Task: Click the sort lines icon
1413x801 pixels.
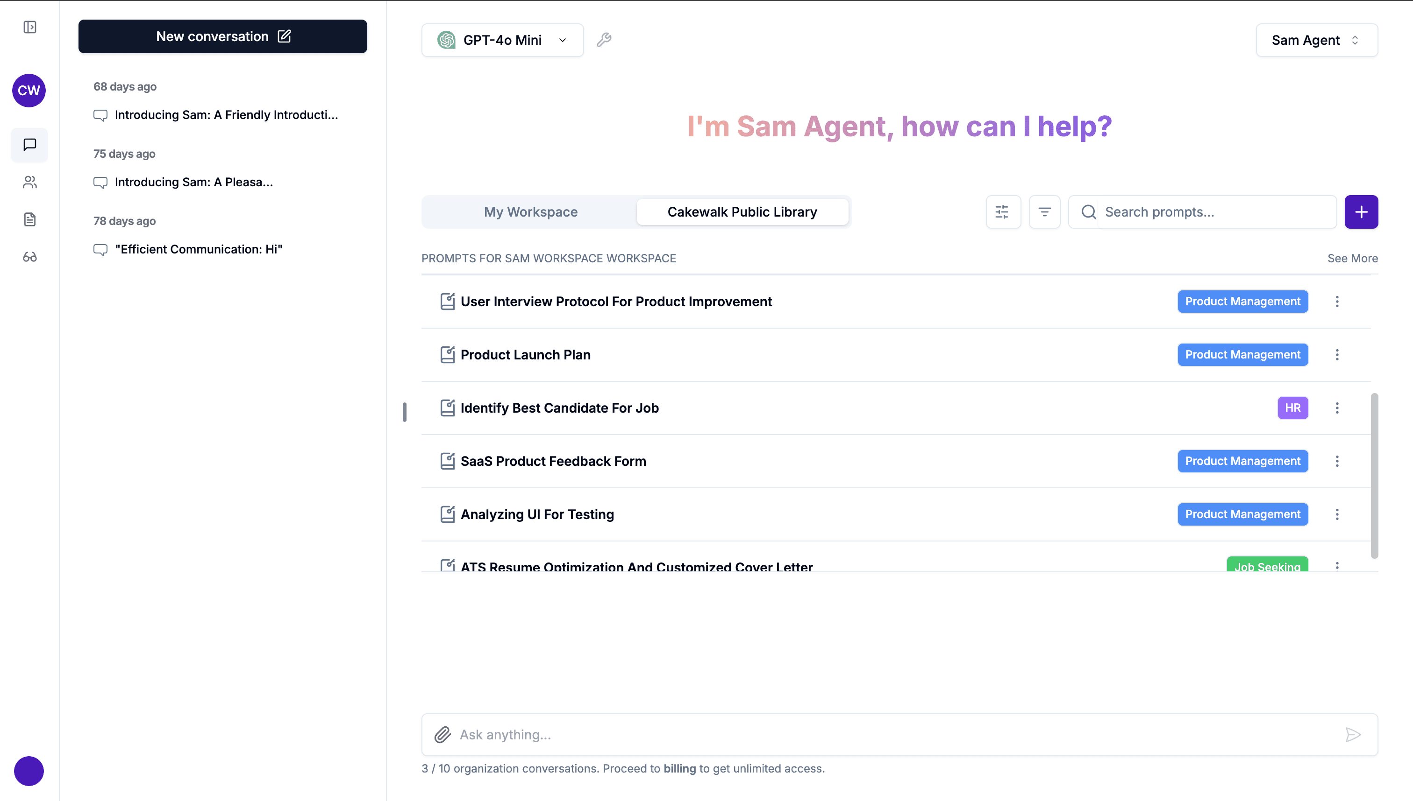Action: click(x=1044, y=212)
